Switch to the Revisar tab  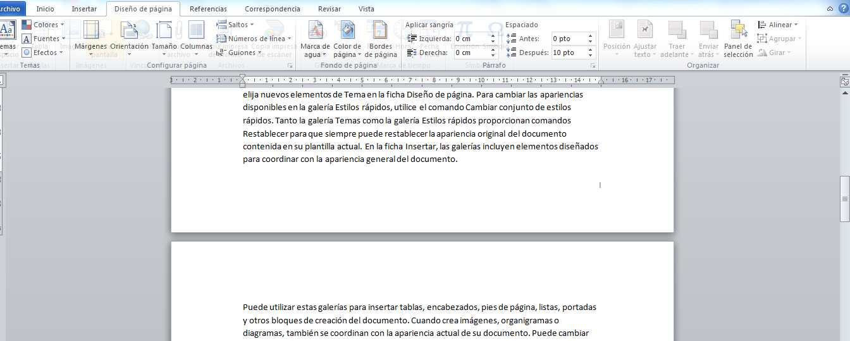pyautogui.click(x=330, y=9)
